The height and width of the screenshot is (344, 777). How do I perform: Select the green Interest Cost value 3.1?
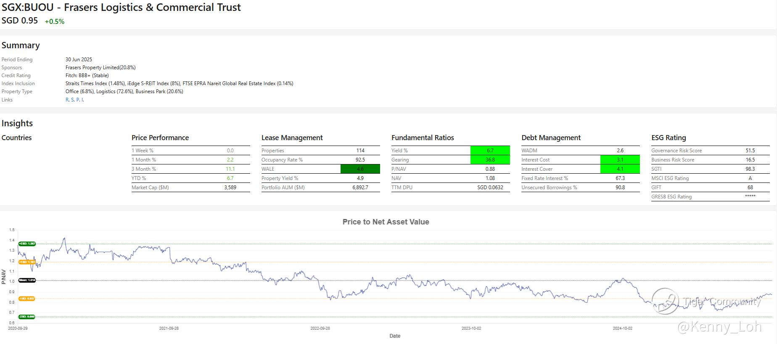[620, 160]
